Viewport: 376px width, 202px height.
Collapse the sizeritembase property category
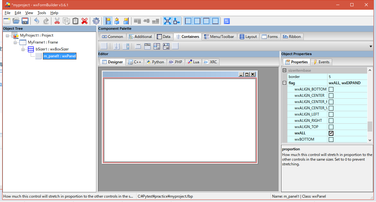click(284, 70)
